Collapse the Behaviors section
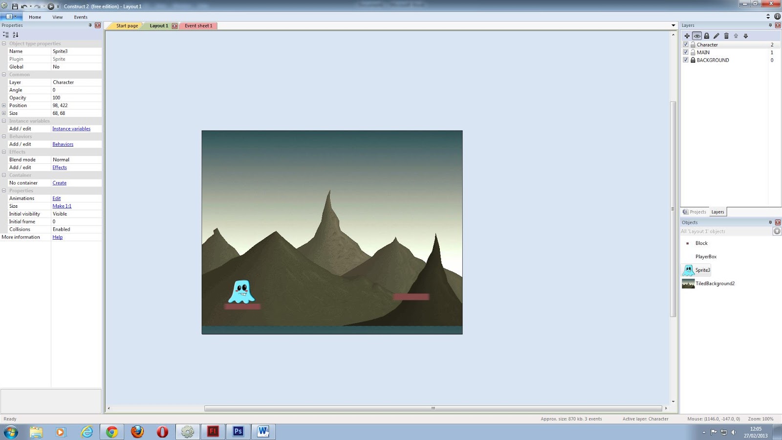 (4, 136)
